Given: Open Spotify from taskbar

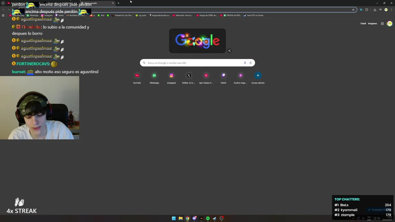Looking at the screenshot, I should [208, 218].
